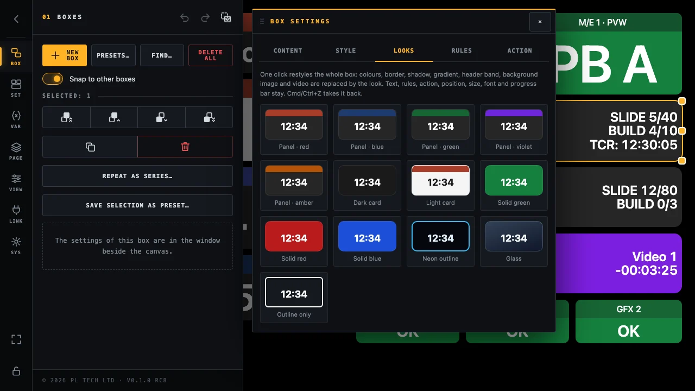Screen dimensions: 695x391
Task: Click the padlock lock icon in the sidebar
Action: [x=16, y=371]
